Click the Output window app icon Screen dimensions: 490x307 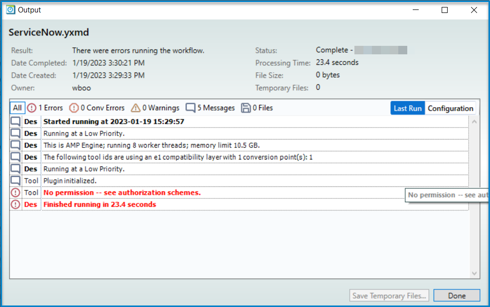[x=10, y=9]
